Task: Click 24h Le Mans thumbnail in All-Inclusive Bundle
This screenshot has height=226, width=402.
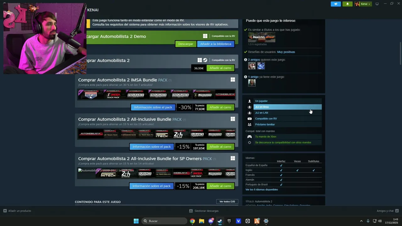Action: [178, 134]
